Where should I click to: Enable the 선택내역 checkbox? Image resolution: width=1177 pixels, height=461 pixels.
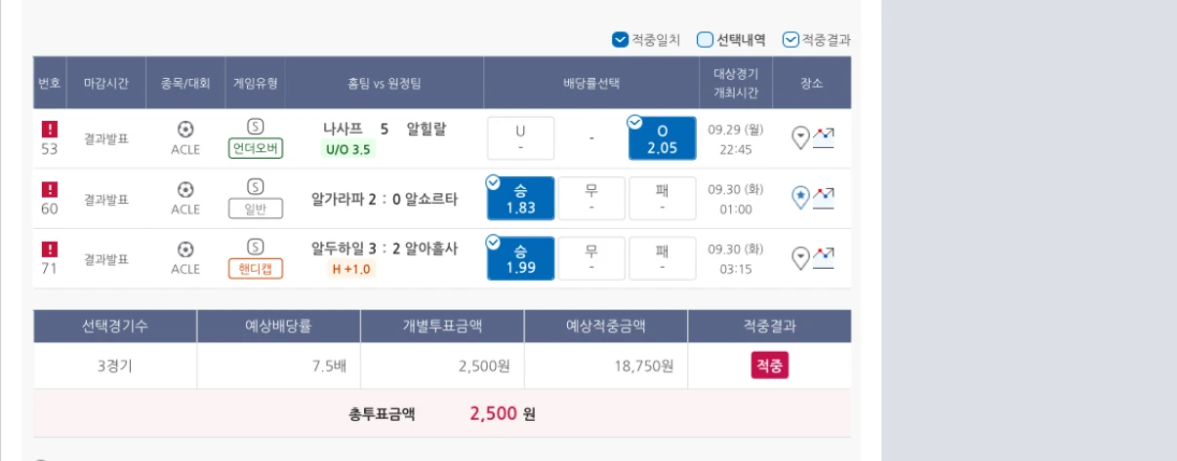(705, 40)
